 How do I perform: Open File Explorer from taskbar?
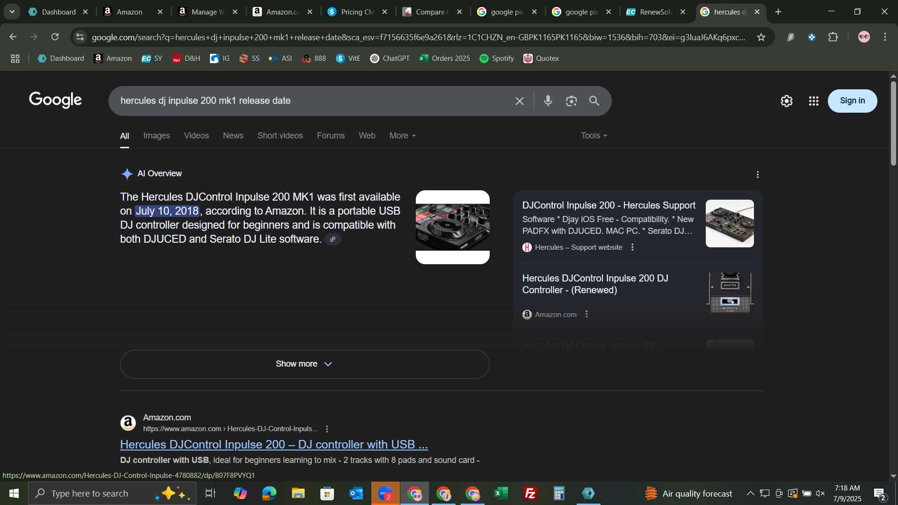298,493
